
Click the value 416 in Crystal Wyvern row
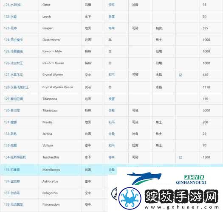(x=205, y=75)
